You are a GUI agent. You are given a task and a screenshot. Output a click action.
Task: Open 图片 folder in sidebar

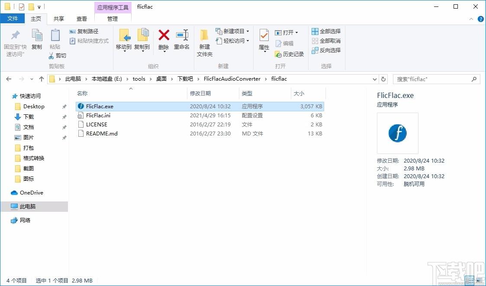point(29,138)
